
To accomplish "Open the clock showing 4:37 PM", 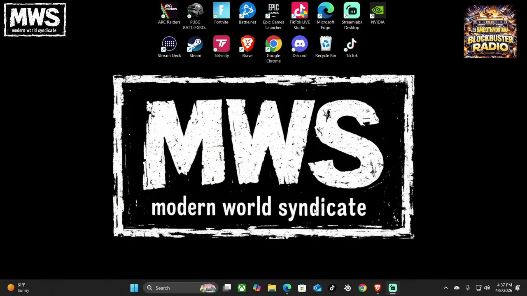I will [x=504, y=288].
